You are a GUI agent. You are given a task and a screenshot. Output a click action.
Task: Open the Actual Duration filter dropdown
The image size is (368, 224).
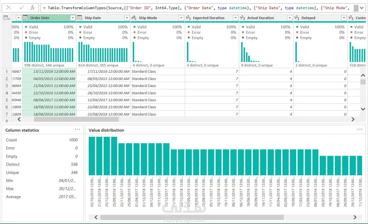coord(290,18)
